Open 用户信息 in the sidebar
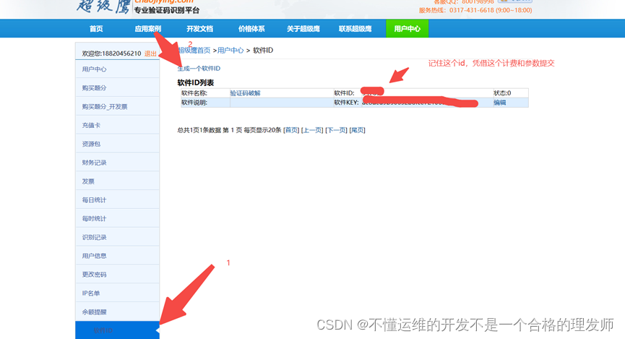Image resolution: width=625 pixels, height=339 pixels. click(117, 256)
